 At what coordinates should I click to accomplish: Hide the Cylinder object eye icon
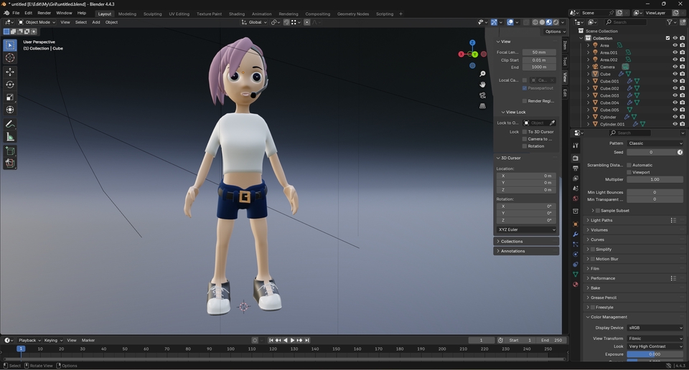point(675,117)
